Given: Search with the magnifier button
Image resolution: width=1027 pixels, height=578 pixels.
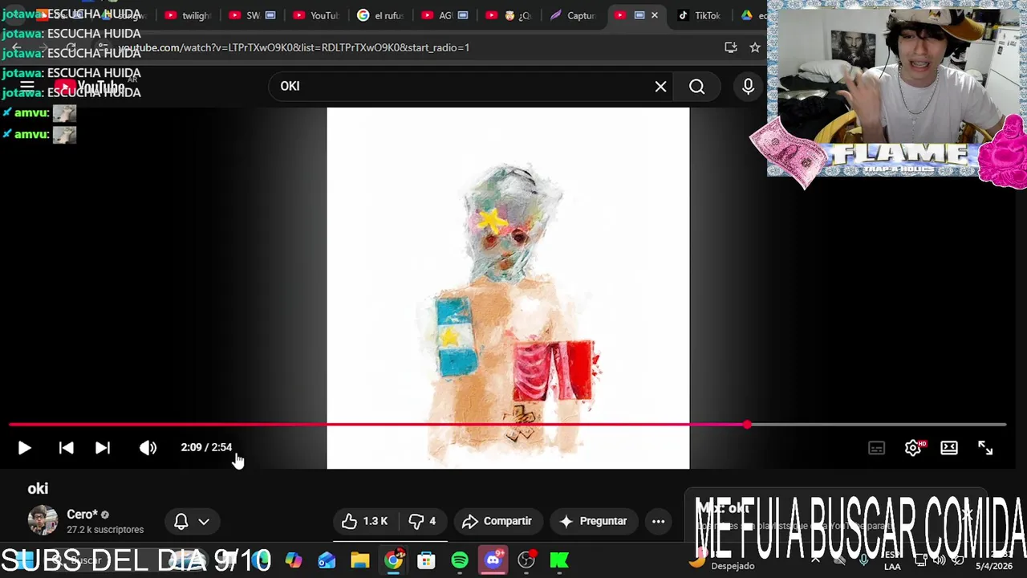Looking at the screenshot, I should coord(696,87).
